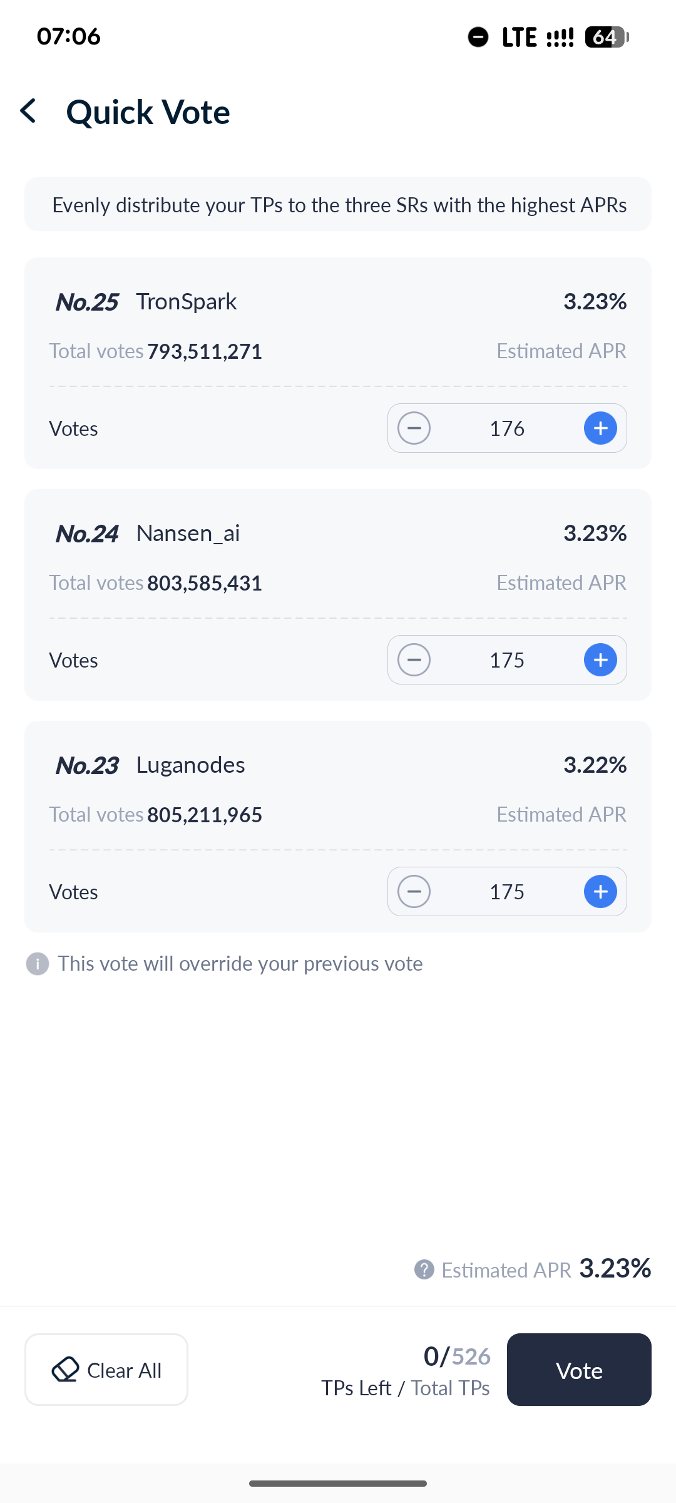The width and height of the screenshot is (676, 1503).
Task: Tap the Estimated APR help question icon
Action: click(x=424, y=1270)
